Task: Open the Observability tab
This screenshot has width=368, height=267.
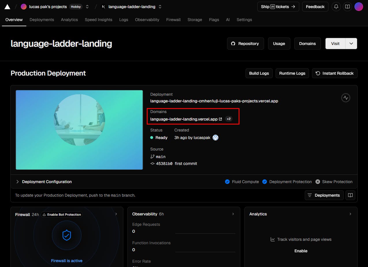Action: tap(147, 20)
